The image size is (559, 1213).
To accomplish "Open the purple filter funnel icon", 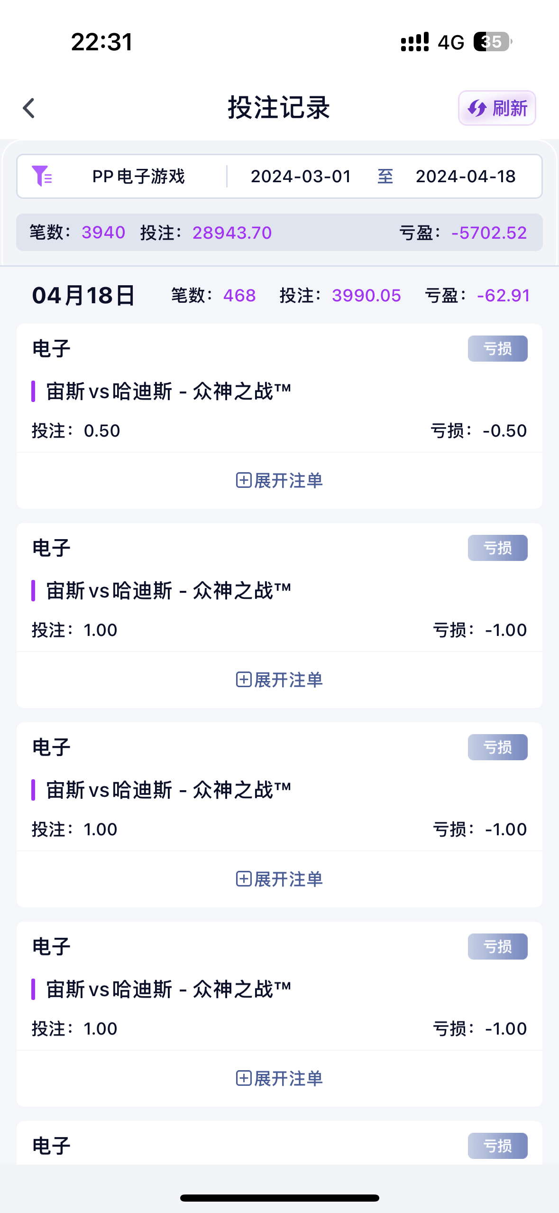I will pos(42,176).
